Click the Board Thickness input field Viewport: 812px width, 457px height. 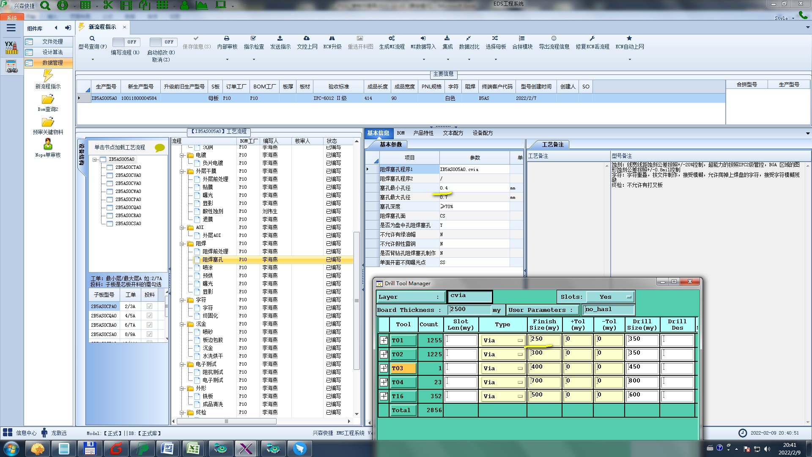pyautogui.click(x=469, y=310)
